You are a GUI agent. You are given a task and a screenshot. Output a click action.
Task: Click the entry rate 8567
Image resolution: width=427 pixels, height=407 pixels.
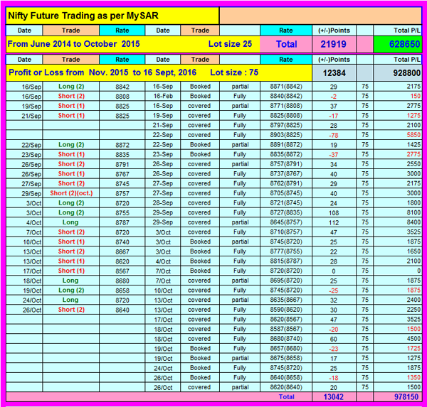tap(122, 271)
